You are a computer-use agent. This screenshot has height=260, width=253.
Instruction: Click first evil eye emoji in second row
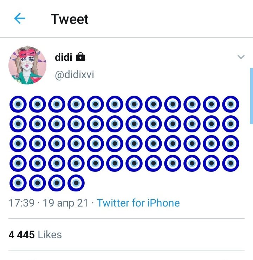18,124
